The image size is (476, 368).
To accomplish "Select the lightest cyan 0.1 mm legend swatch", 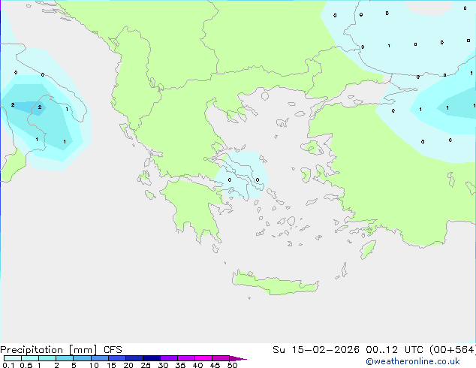I will [13, 358].
